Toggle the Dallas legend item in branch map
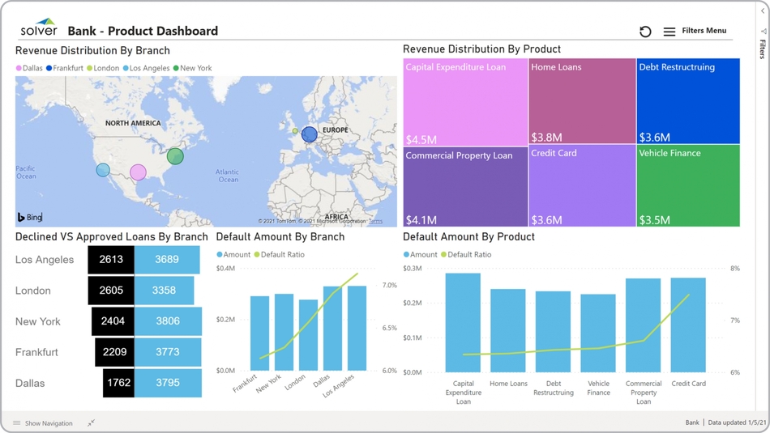The height and width of the screenshot is (433, 770). pos(29,68)
